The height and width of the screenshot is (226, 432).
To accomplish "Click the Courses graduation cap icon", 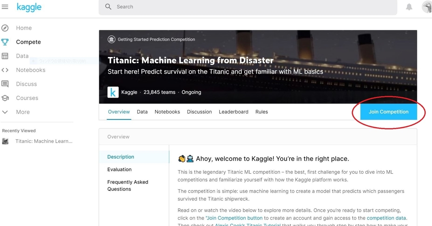I will 5,98.
